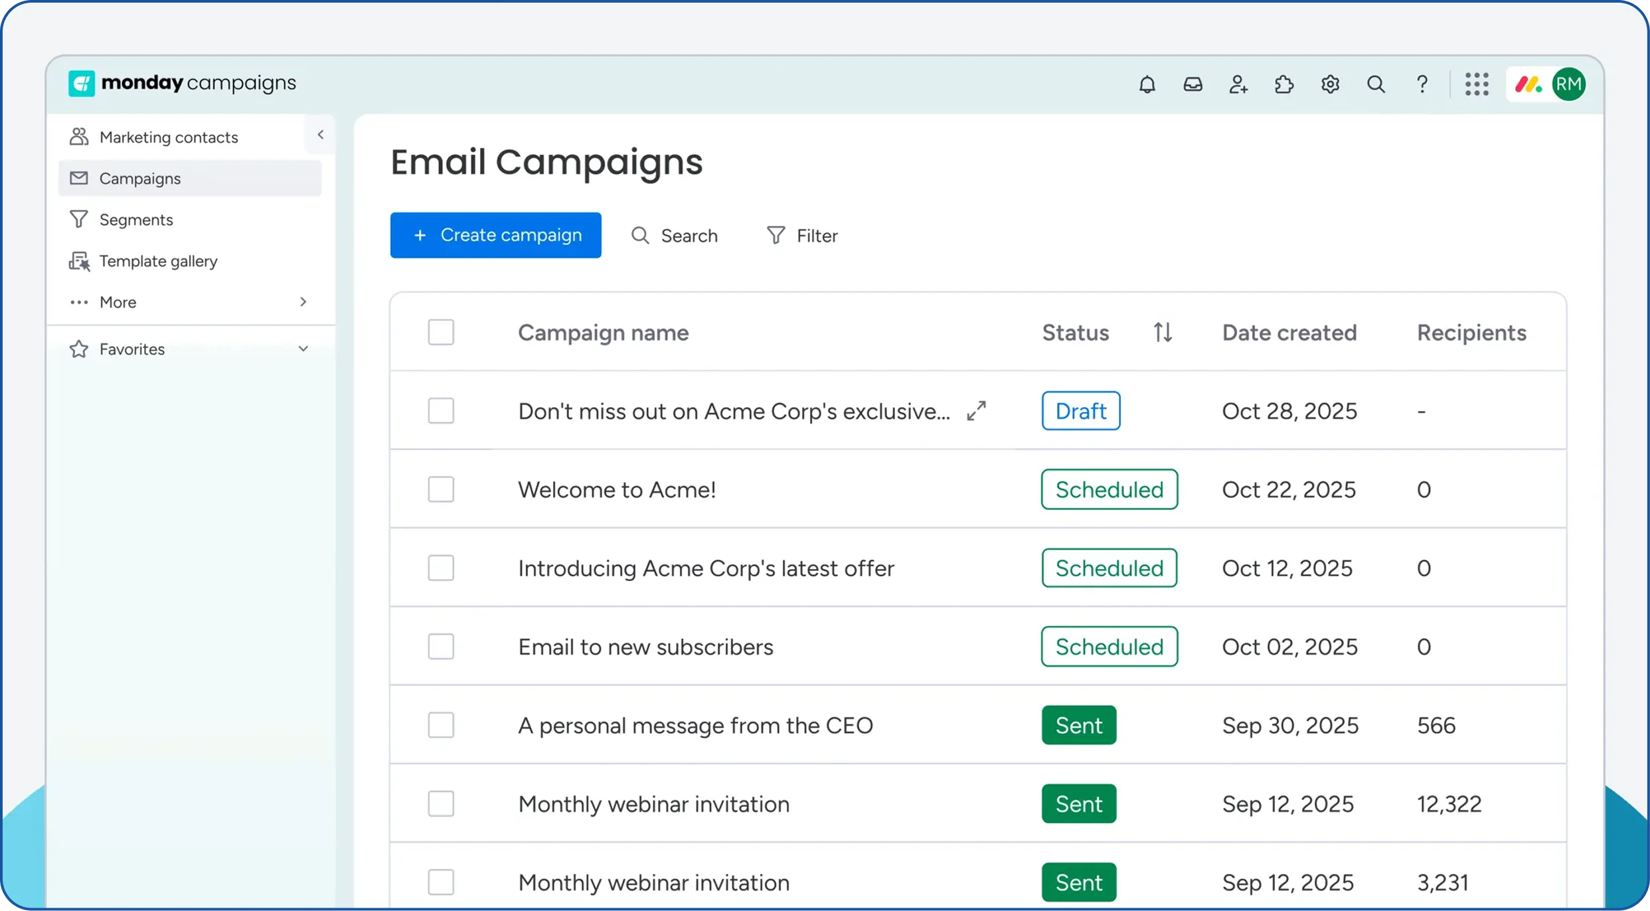Click the date Oct 28, 2025
The image size is (1650, 911).
click(x=1289, y=411)
